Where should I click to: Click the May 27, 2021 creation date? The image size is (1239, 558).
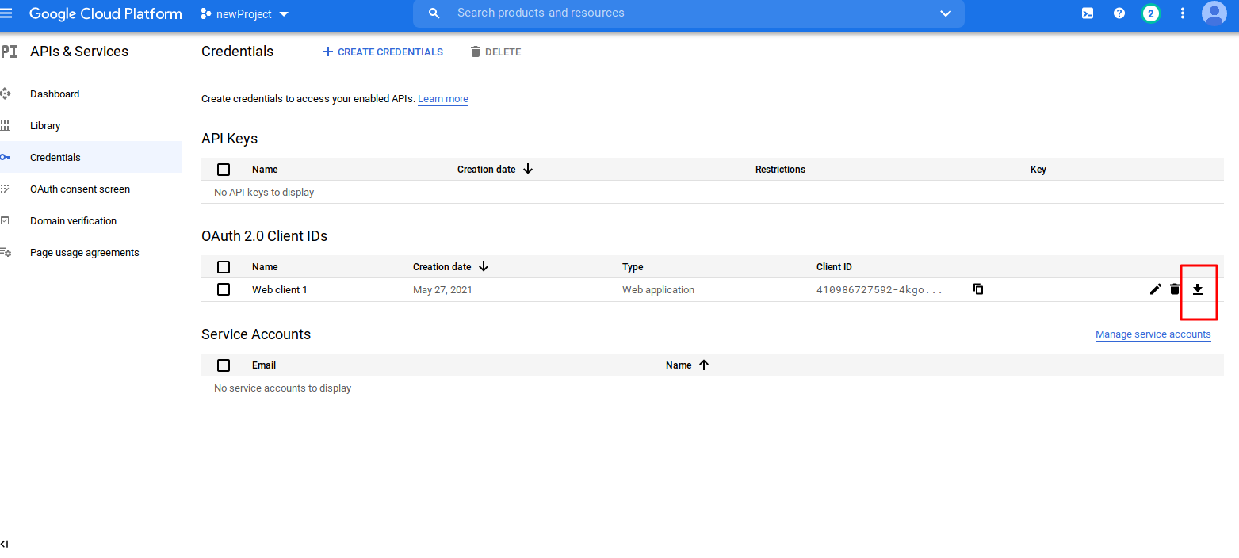(x=442, y=290)
